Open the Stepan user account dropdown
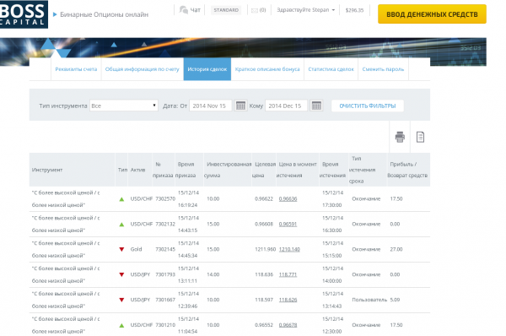The width and height of the screenshot is (506, 336). click(305, 10)
